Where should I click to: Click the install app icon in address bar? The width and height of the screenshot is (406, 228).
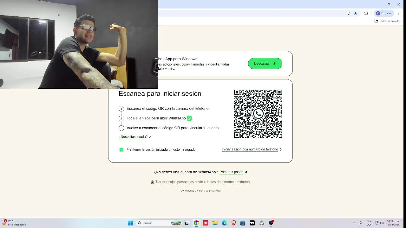[x=349, y=13]
